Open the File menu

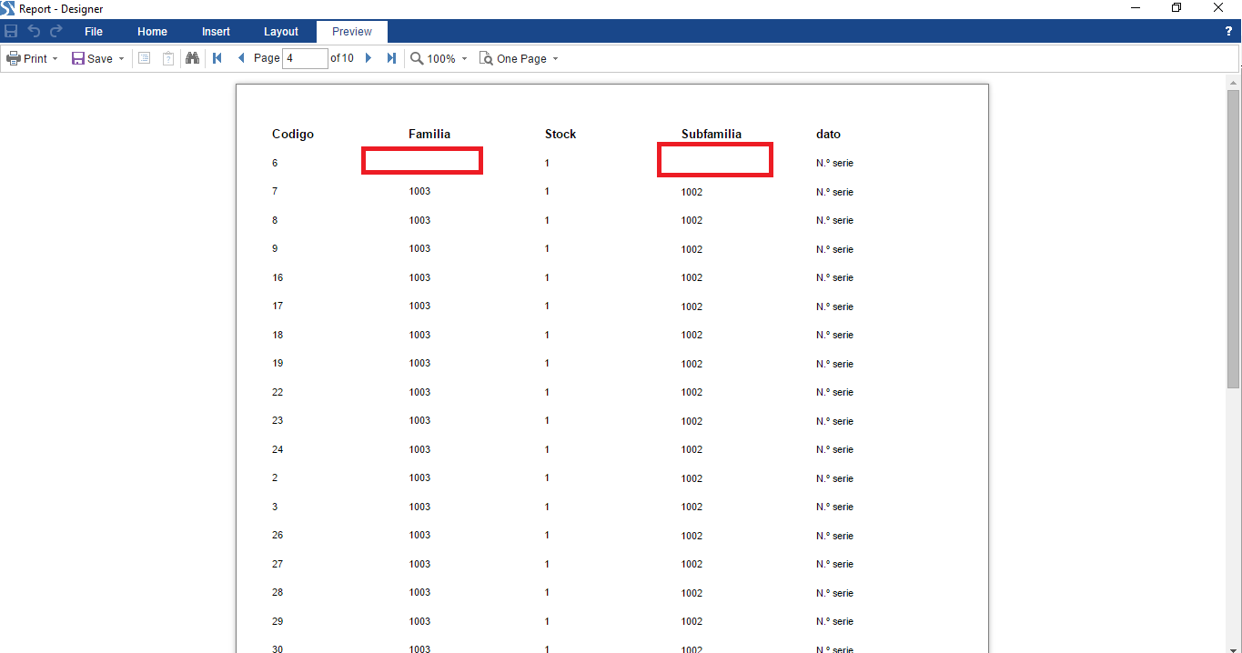94,32
